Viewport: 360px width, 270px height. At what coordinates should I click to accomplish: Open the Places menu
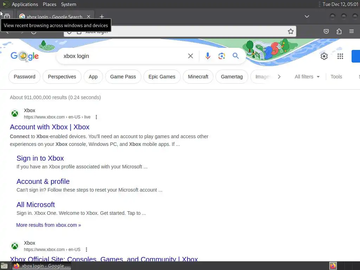pyautogui.click(x=50, y=4)
